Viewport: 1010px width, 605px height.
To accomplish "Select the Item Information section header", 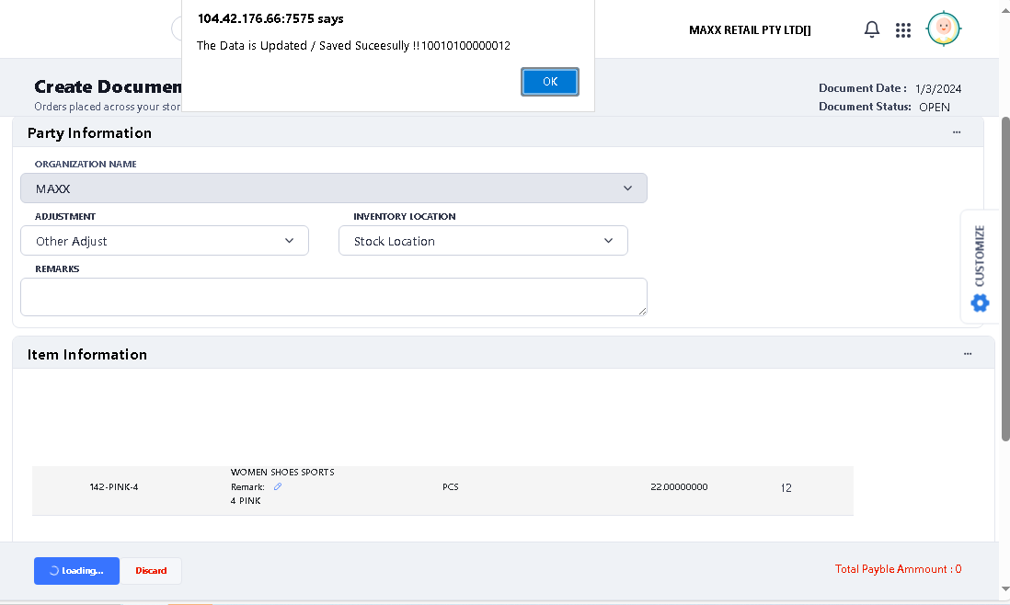I will (x=87, y=353).
